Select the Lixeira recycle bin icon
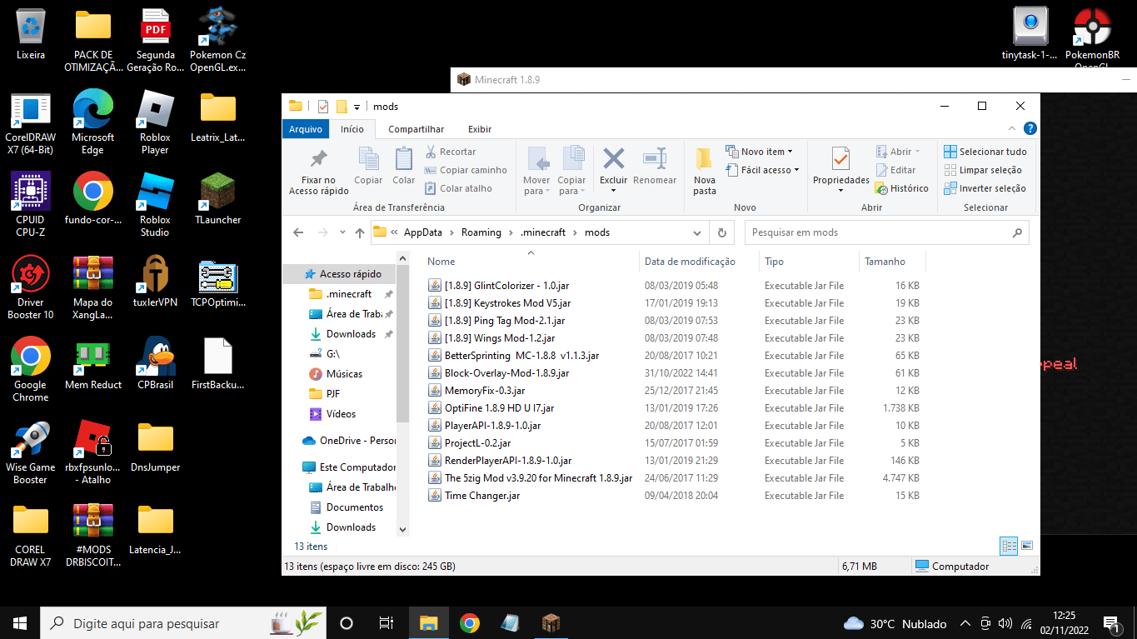The image size is (1137, 639). 31,34
